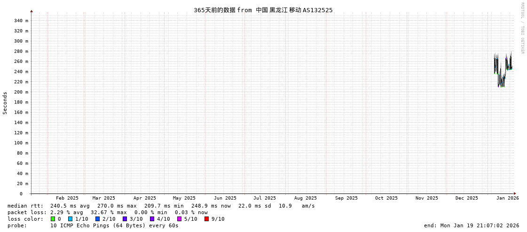Screen dimensions: 527x232
Task: Select the blue 2/10 loss swatch
Action: coord(98,219)
